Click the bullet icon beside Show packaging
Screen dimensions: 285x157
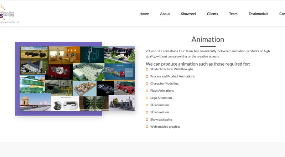(x=147, y=120)
